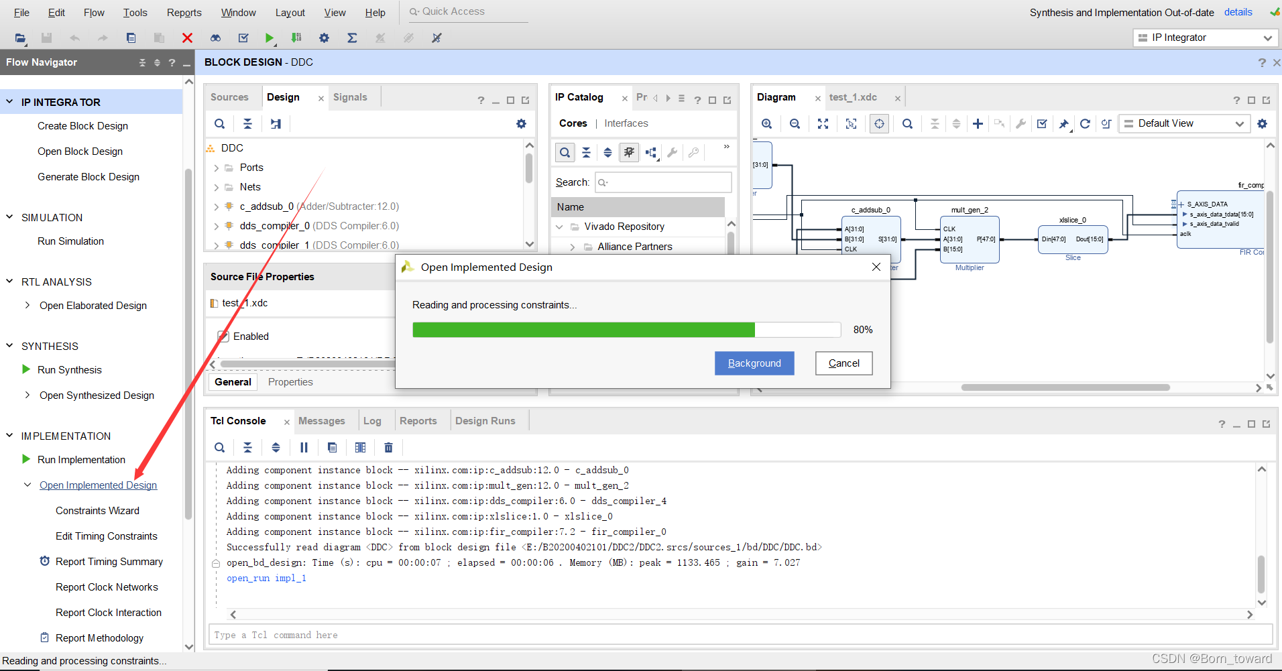Collapse all in Design panel toolbar
The width and height of the screenshot is (1282, 671).
click(247, 124)
